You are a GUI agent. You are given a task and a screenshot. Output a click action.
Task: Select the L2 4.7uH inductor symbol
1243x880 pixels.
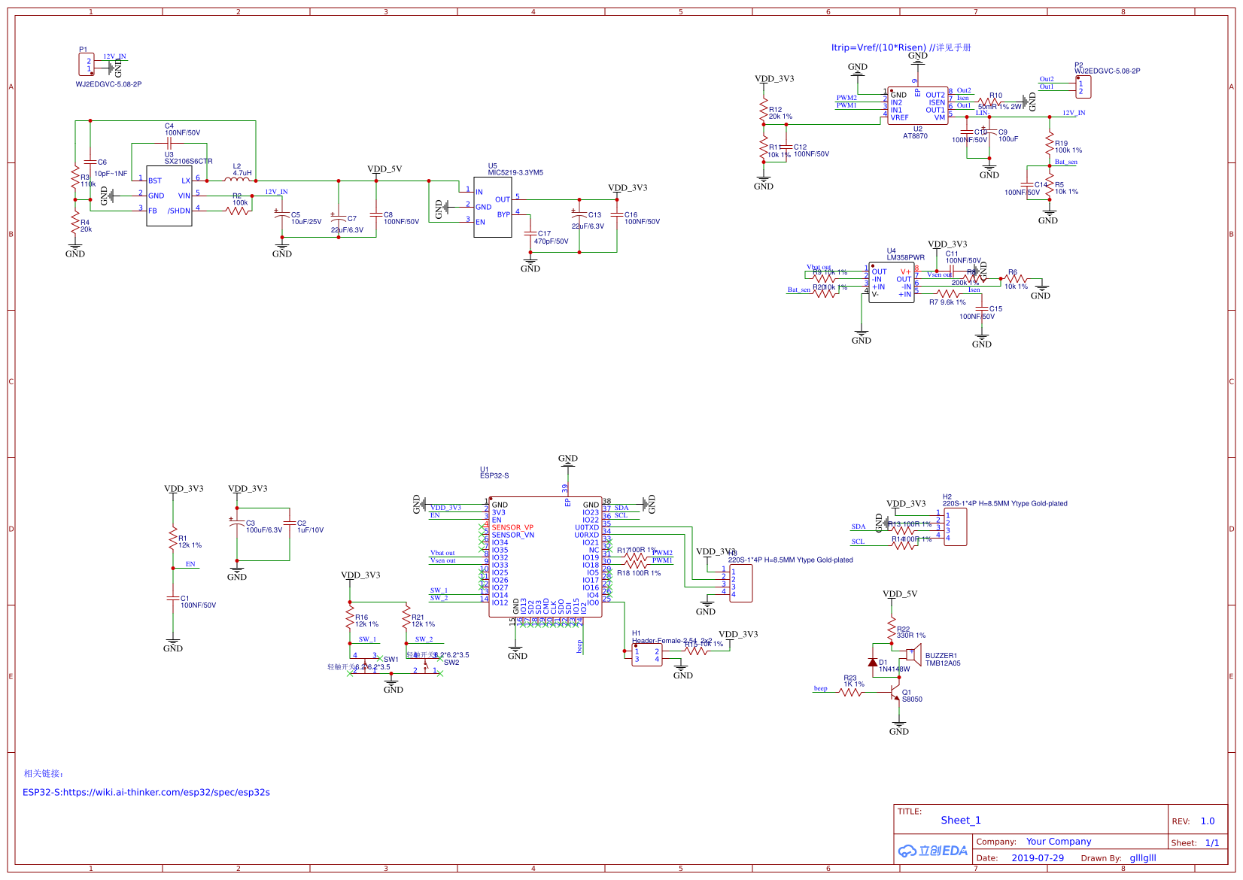(237, 180)
